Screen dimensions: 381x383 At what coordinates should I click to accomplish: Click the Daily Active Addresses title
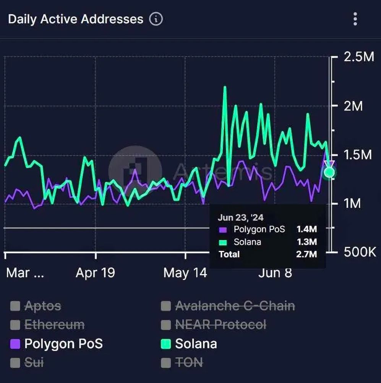76,19
